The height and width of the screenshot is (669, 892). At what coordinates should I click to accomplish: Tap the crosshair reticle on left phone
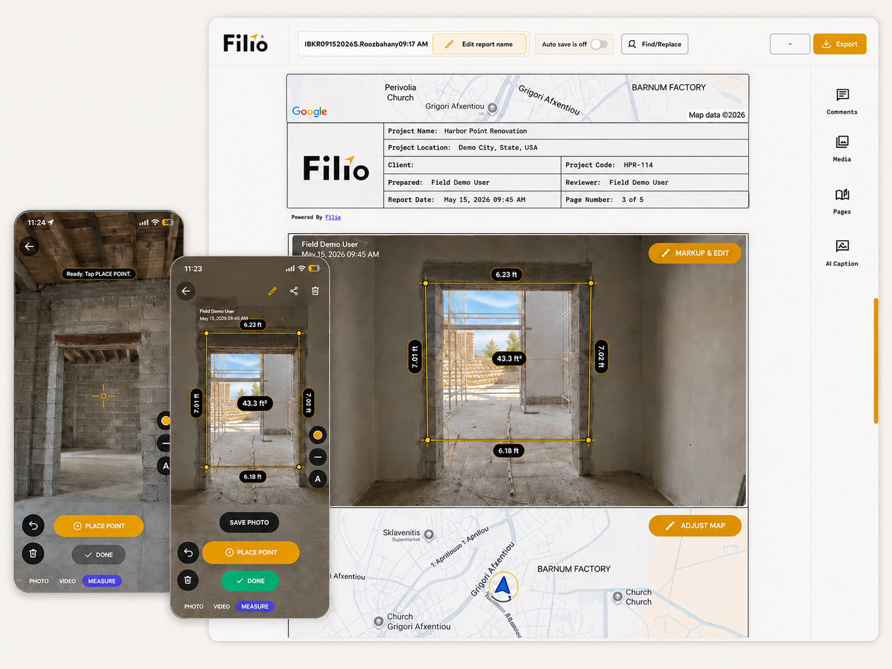click(103, 396)
